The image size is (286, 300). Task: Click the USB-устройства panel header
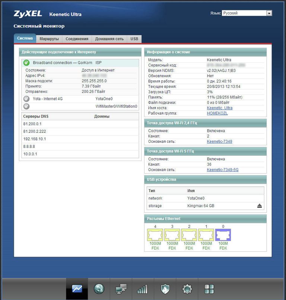tap(205, 180)
